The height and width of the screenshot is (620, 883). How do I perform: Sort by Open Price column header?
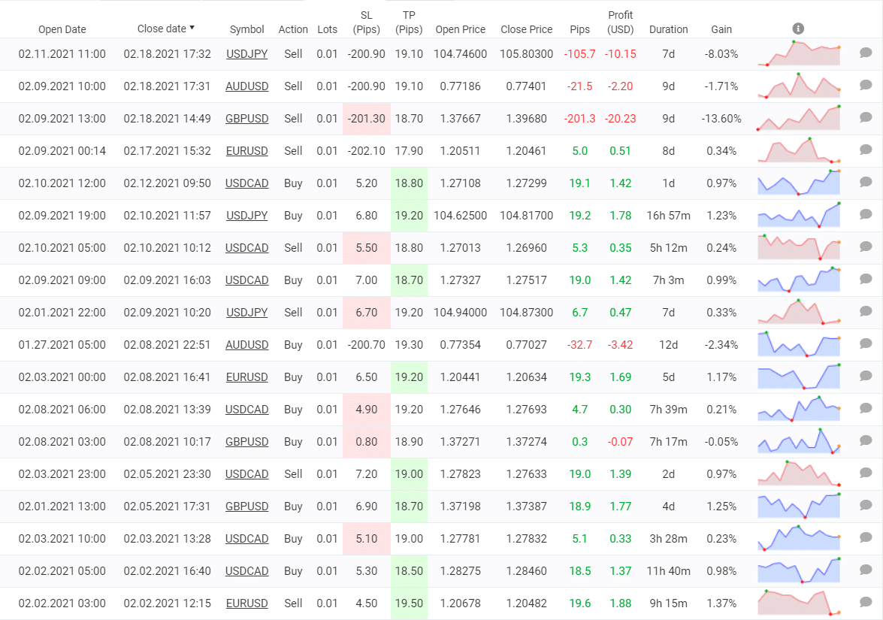[x=460, y=29]
